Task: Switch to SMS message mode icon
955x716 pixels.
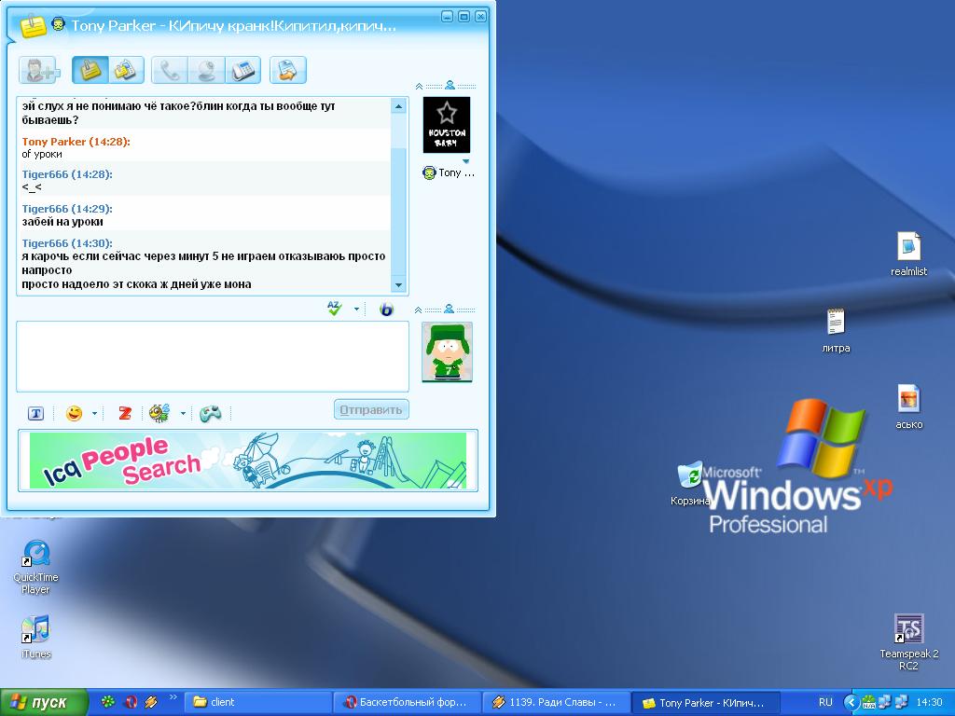Action: point(126,70)
